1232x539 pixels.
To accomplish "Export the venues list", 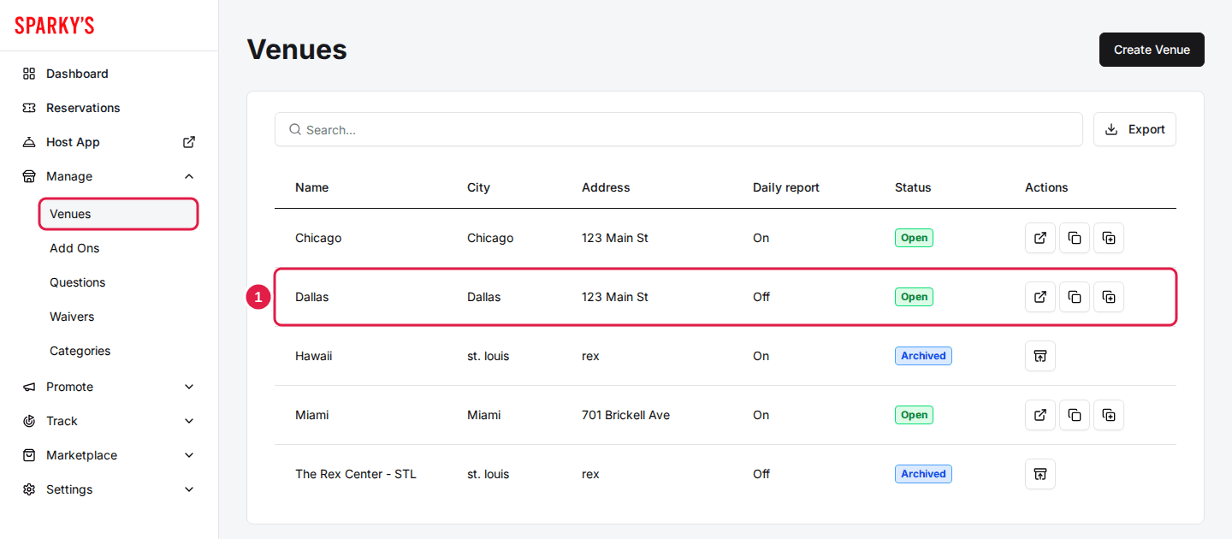I will tap(1134, 129).
